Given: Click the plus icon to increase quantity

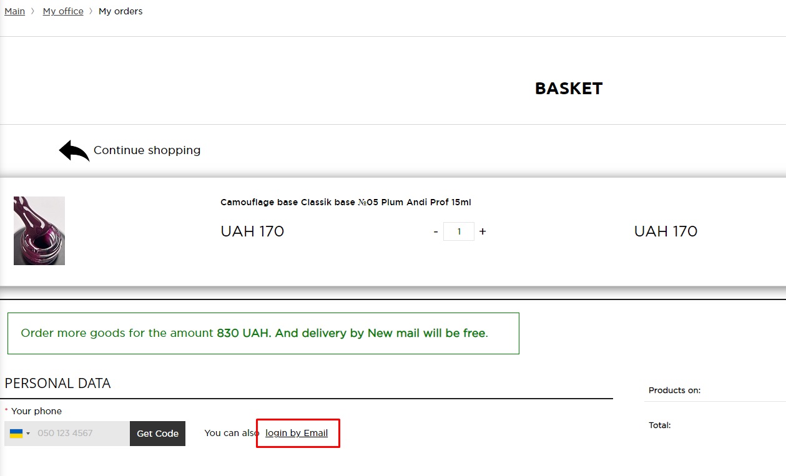Looking at the screenshot, I should click(x=483, y=231).
